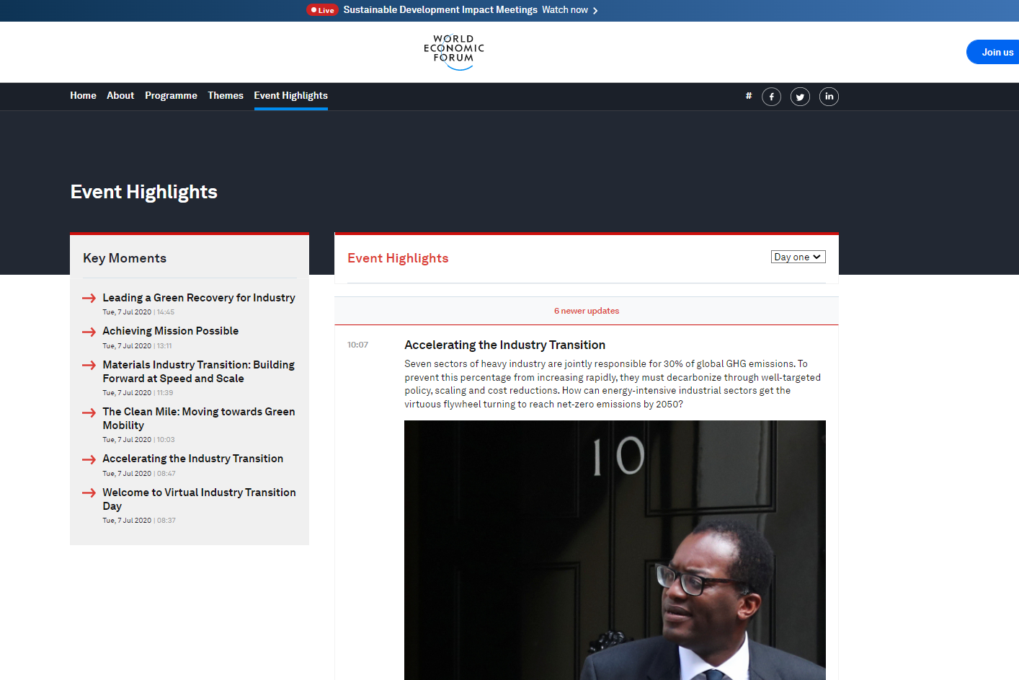Click the chevron arrow after Watch now

[x=595, y=11]
